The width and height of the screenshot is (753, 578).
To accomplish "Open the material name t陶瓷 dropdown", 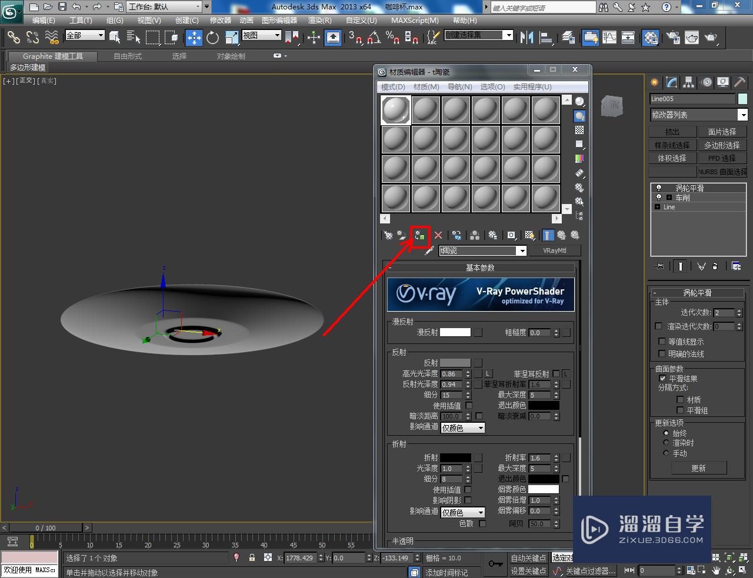I will [482, 250].
